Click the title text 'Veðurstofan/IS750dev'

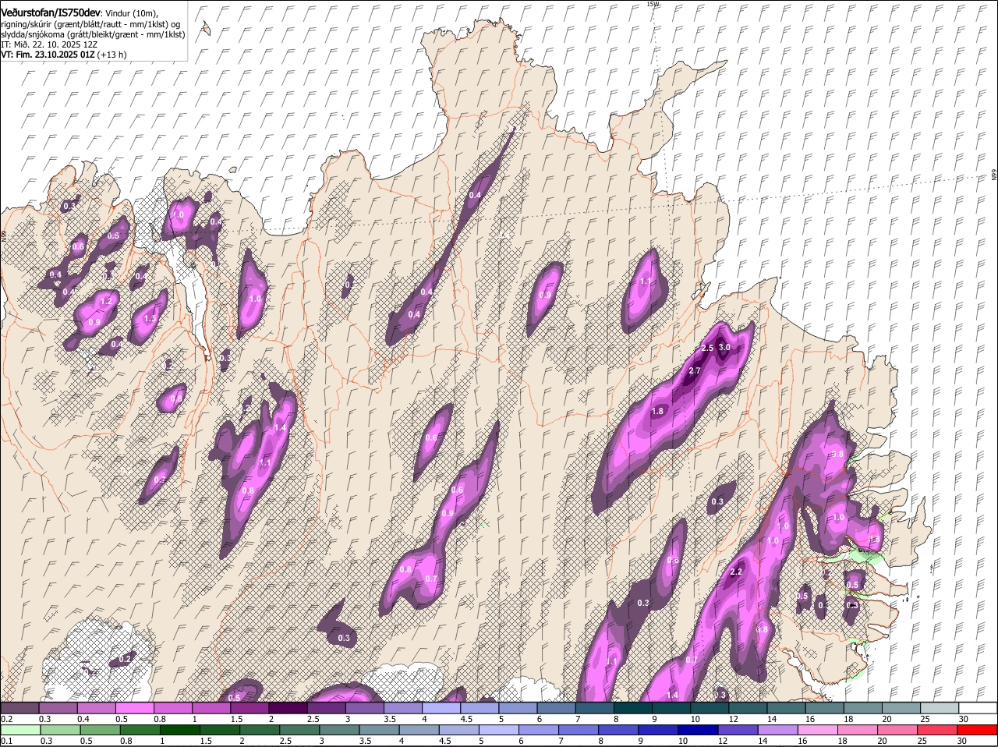click(51, 12)
